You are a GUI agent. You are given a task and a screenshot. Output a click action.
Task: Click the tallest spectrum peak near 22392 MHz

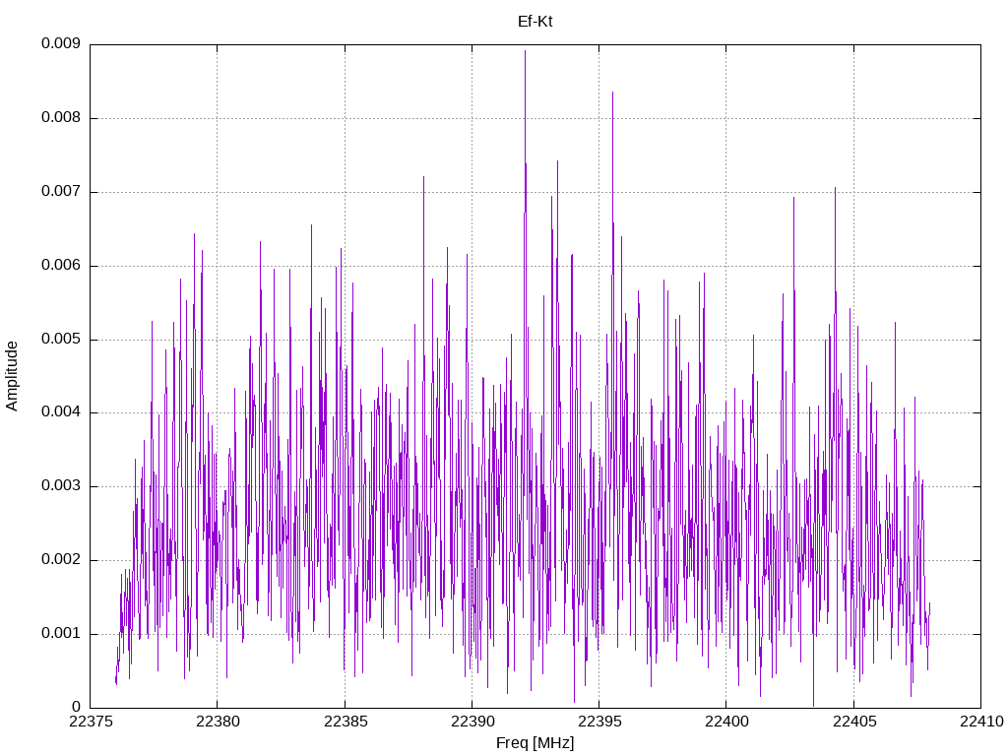point(526,51)
